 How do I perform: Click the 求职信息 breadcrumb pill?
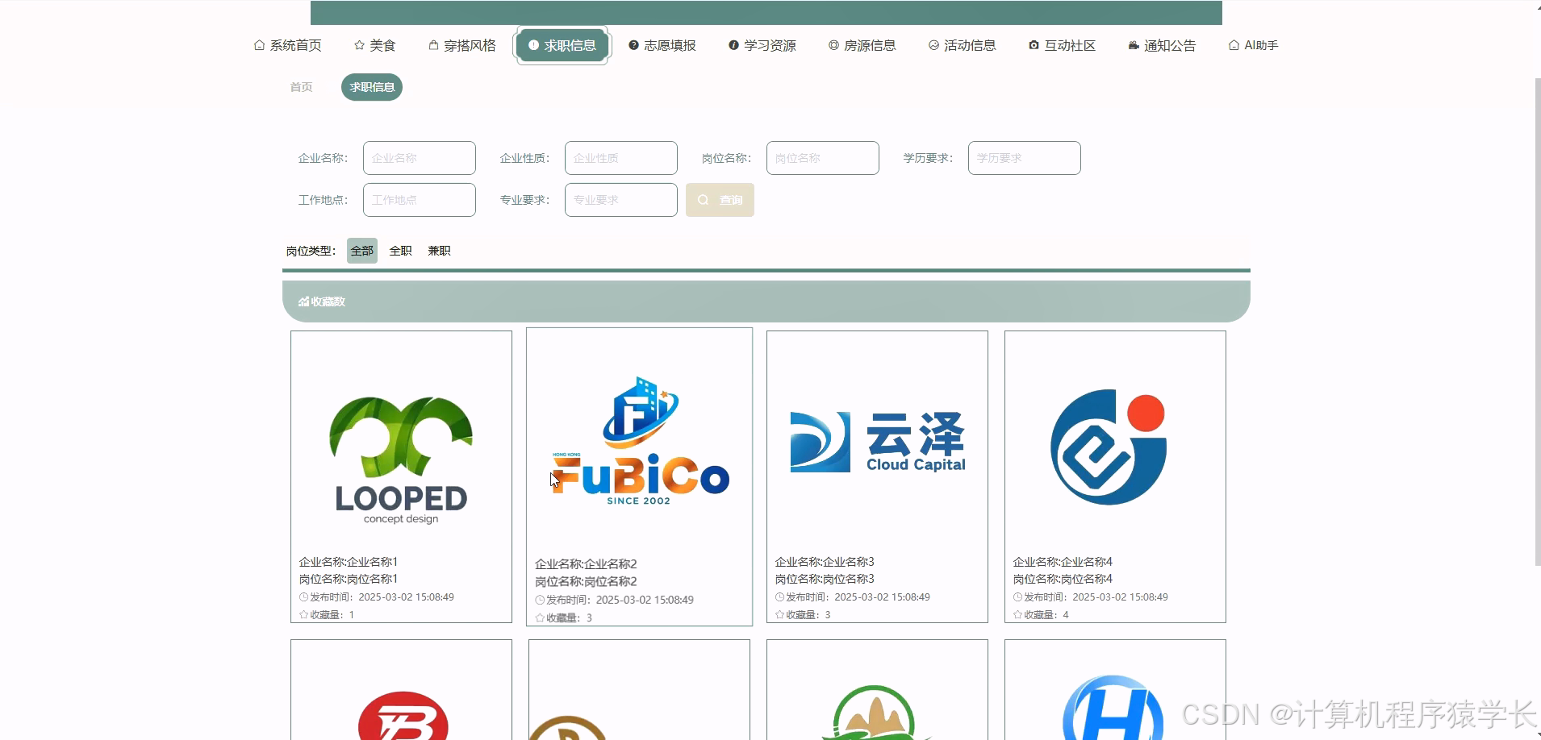[x=372, y=87]
